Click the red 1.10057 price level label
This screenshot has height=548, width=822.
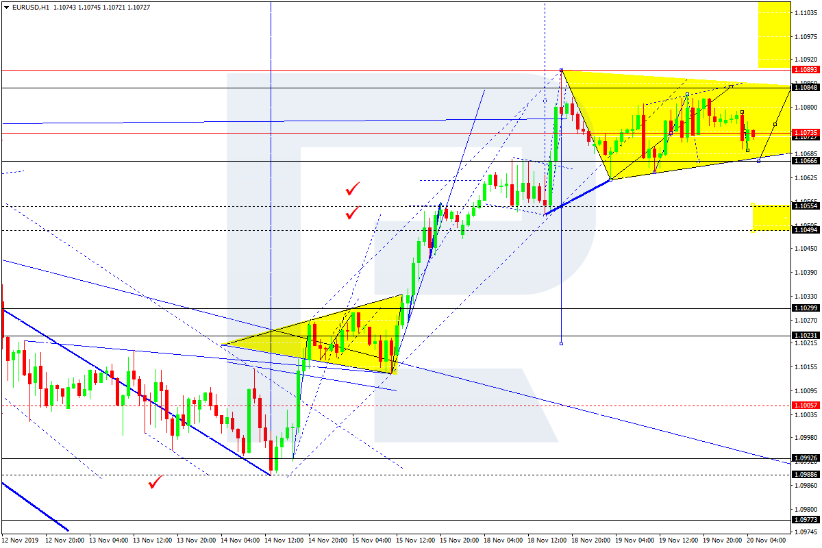click(806, 406)
